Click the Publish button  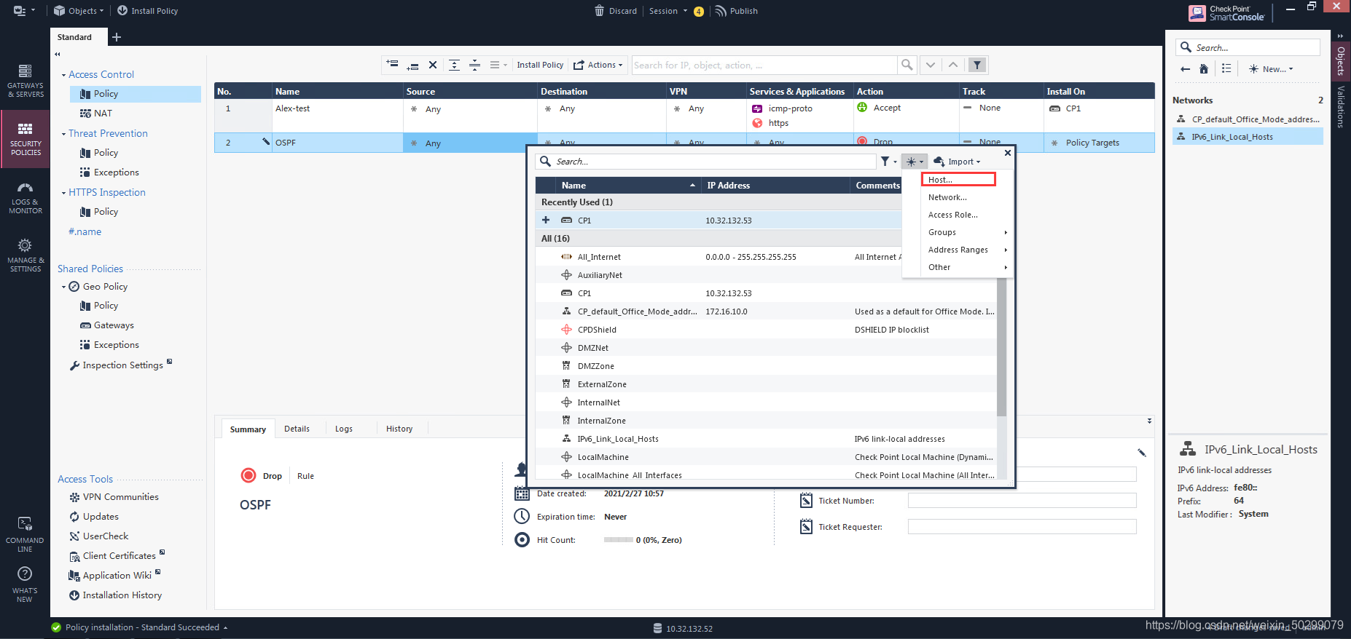coord(736,11)
